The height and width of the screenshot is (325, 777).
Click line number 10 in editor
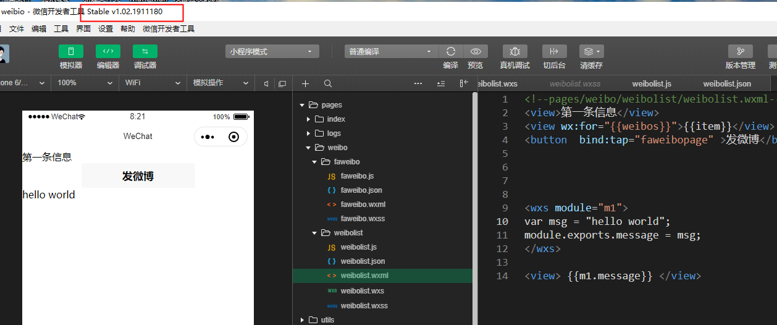tap(502, 221)
